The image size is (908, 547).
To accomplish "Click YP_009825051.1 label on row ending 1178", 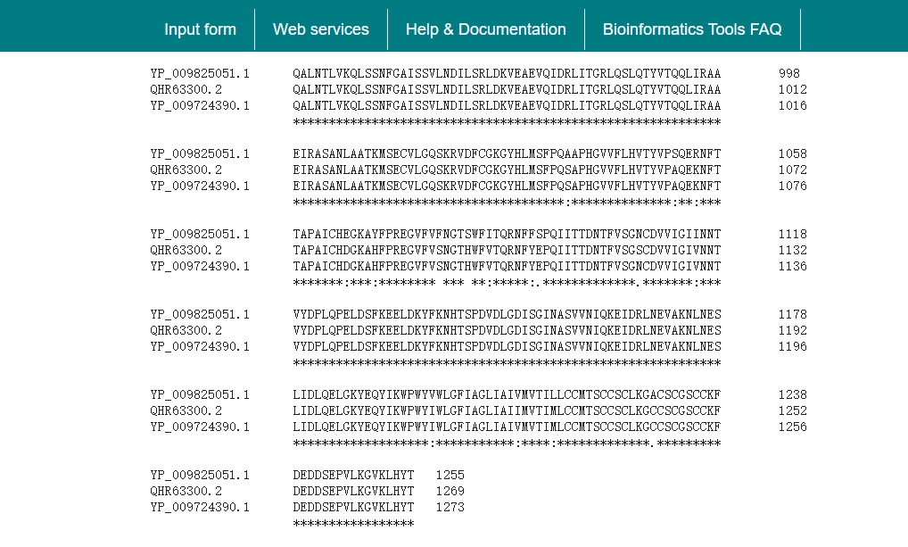I will pos(200,314).
